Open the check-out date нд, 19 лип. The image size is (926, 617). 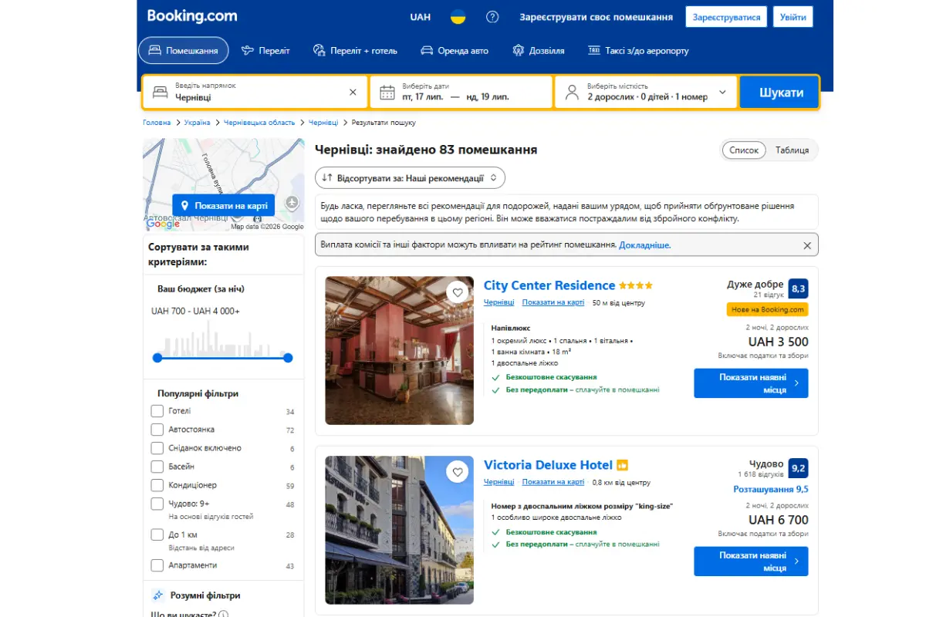pyautogui.click(x=488, y=97)
